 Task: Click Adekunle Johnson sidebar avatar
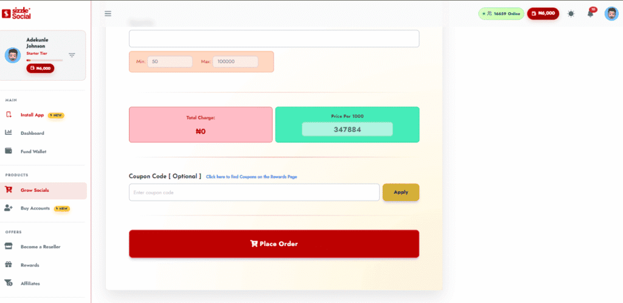click(13, 55)
